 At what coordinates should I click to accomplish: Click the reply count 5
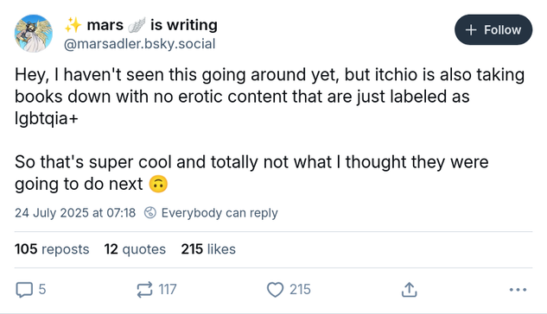tap(42, 290)
